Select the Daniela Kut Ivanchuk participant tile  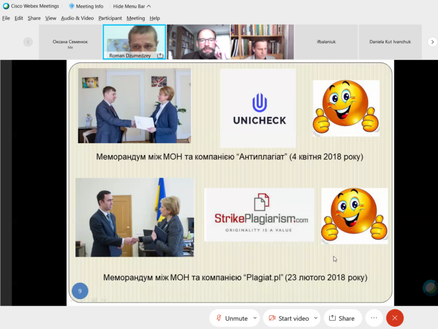(390, 42)
